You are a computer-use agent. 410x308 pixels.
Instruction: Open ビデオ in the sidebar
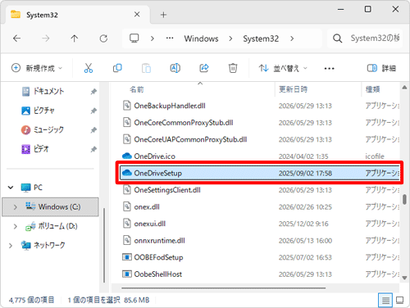[41, 149]
